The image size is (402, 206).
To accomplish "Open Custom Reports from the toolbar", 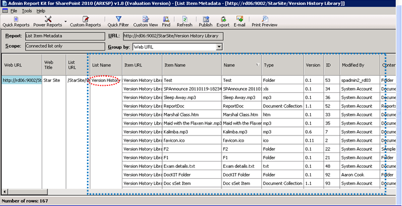I will (85, 22).
